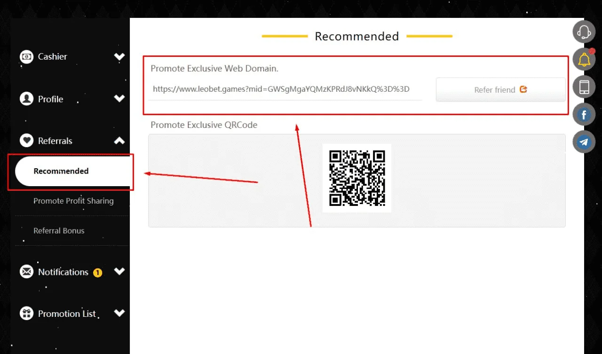Screen dimensions: 602x354
Task: Click the Referrals menu label
Action: click(55, 141)
